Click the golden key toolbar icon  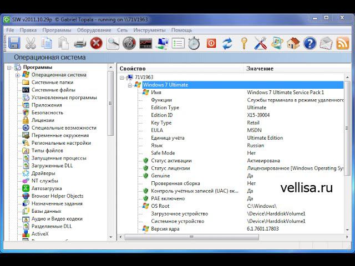[244, 43]
